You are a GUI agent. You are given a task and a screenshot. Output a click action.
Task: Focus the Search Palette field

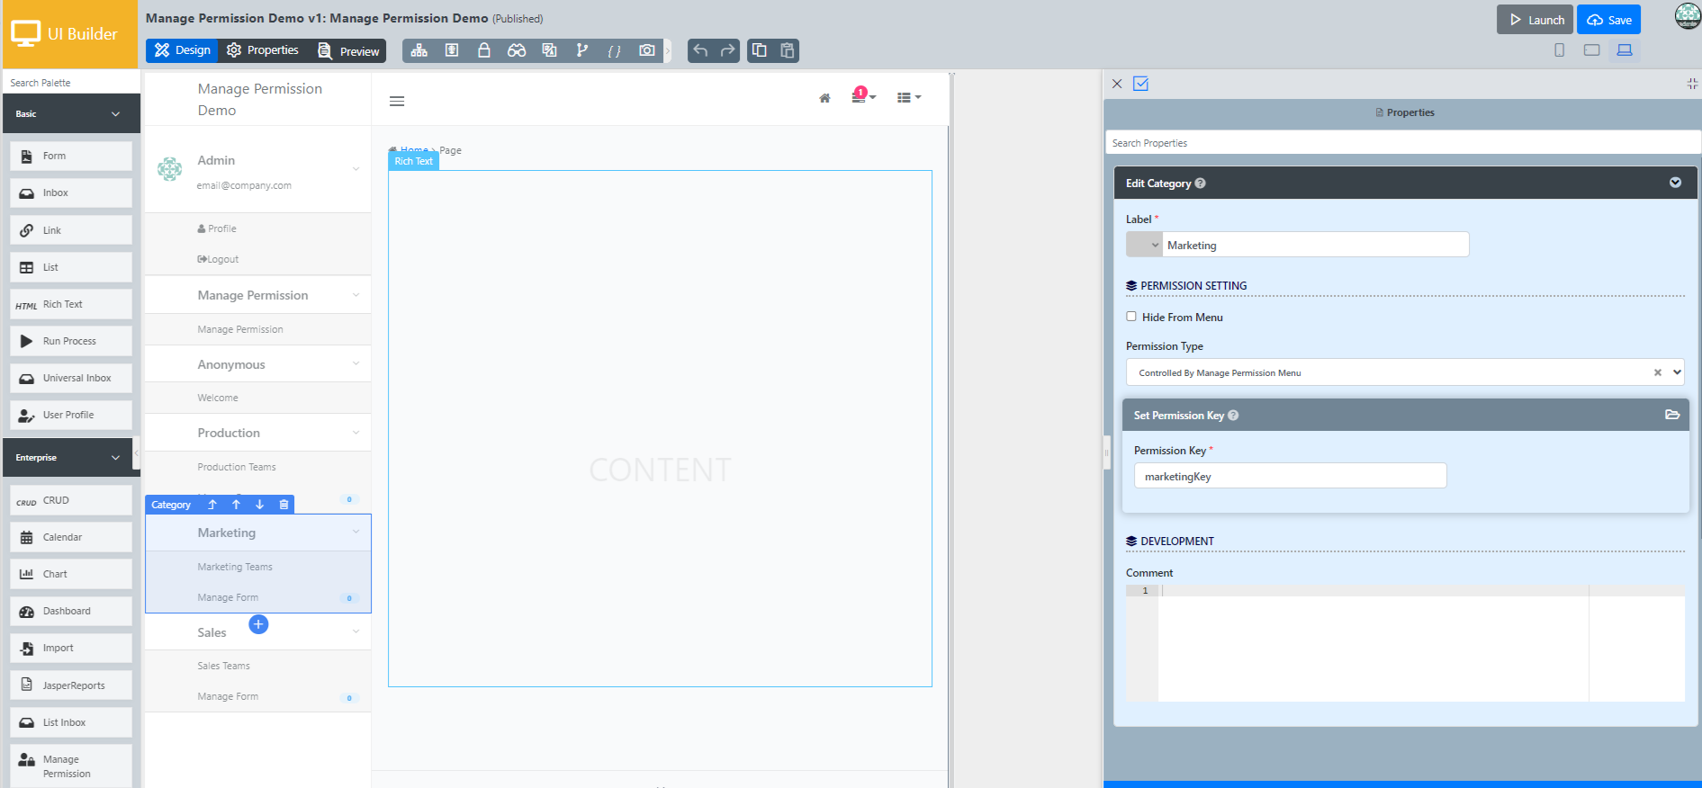[71, 83]
